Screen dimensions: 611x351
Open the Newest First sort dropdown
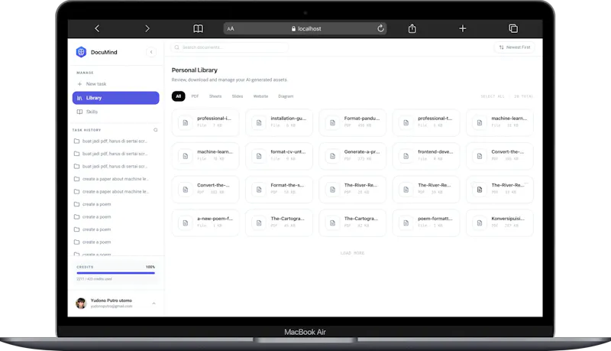click(514, 47)
